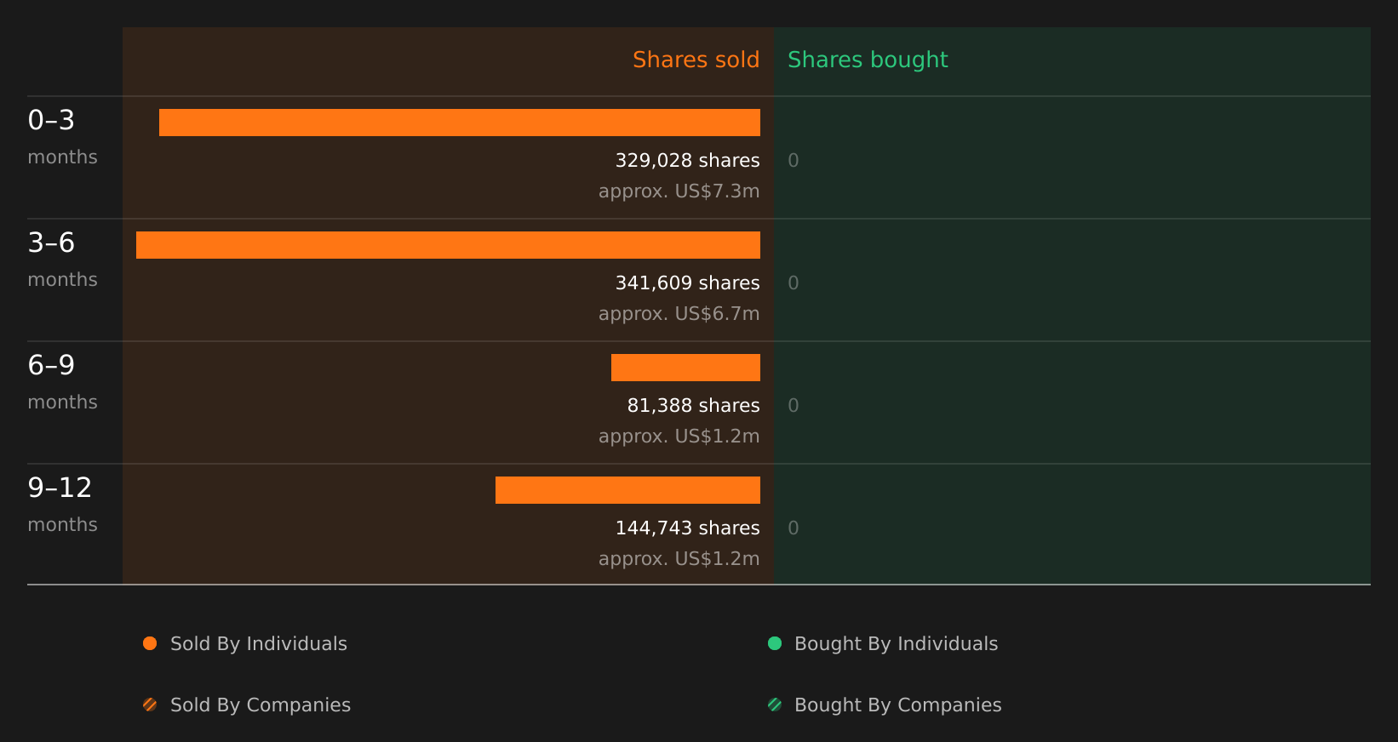Image resolution: width=1398 pixels, height=742 pixels.
Task: Click the 6–9 months orange sold bar
Action: click(x=685, y=368)
